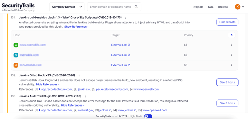
Task: Open row options for the teal N host
Action: (231, 55)
